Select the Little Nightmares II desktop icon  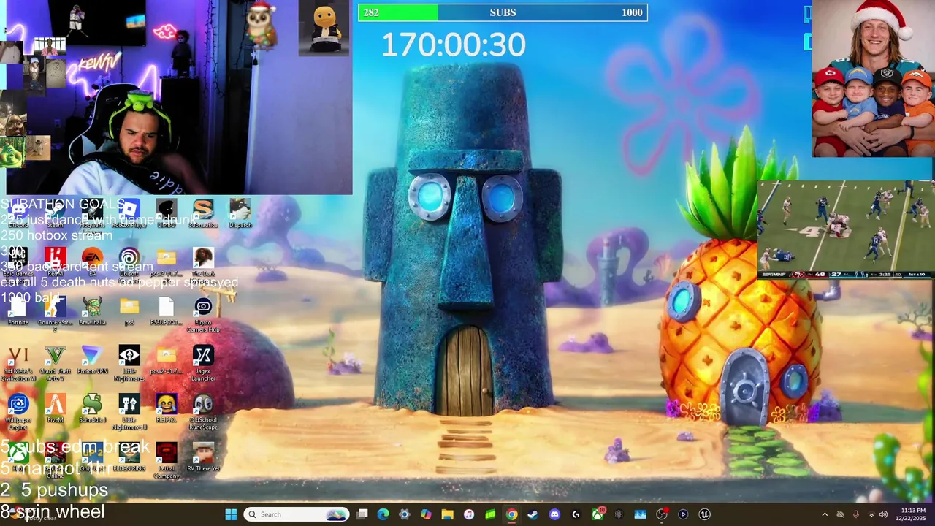coord(129,411)
